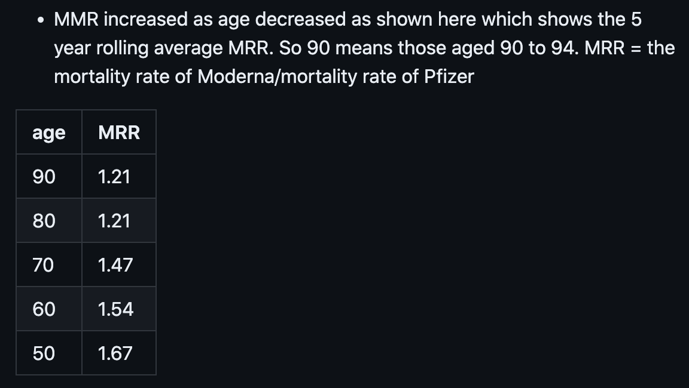Click the 1.54 MRR value
Viewport: 689px width, 388px height.
[115, 309]
